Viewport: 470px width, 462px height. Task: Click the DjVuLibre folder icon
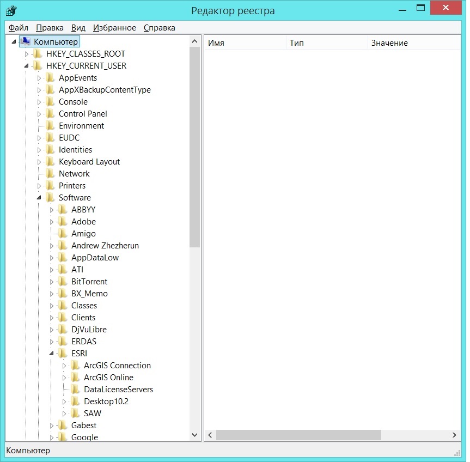point(63,330)
